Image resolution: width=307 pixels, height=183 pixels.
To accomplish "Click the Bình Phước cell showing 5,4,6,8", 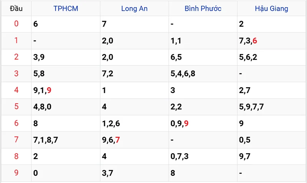I will [183, 74].
